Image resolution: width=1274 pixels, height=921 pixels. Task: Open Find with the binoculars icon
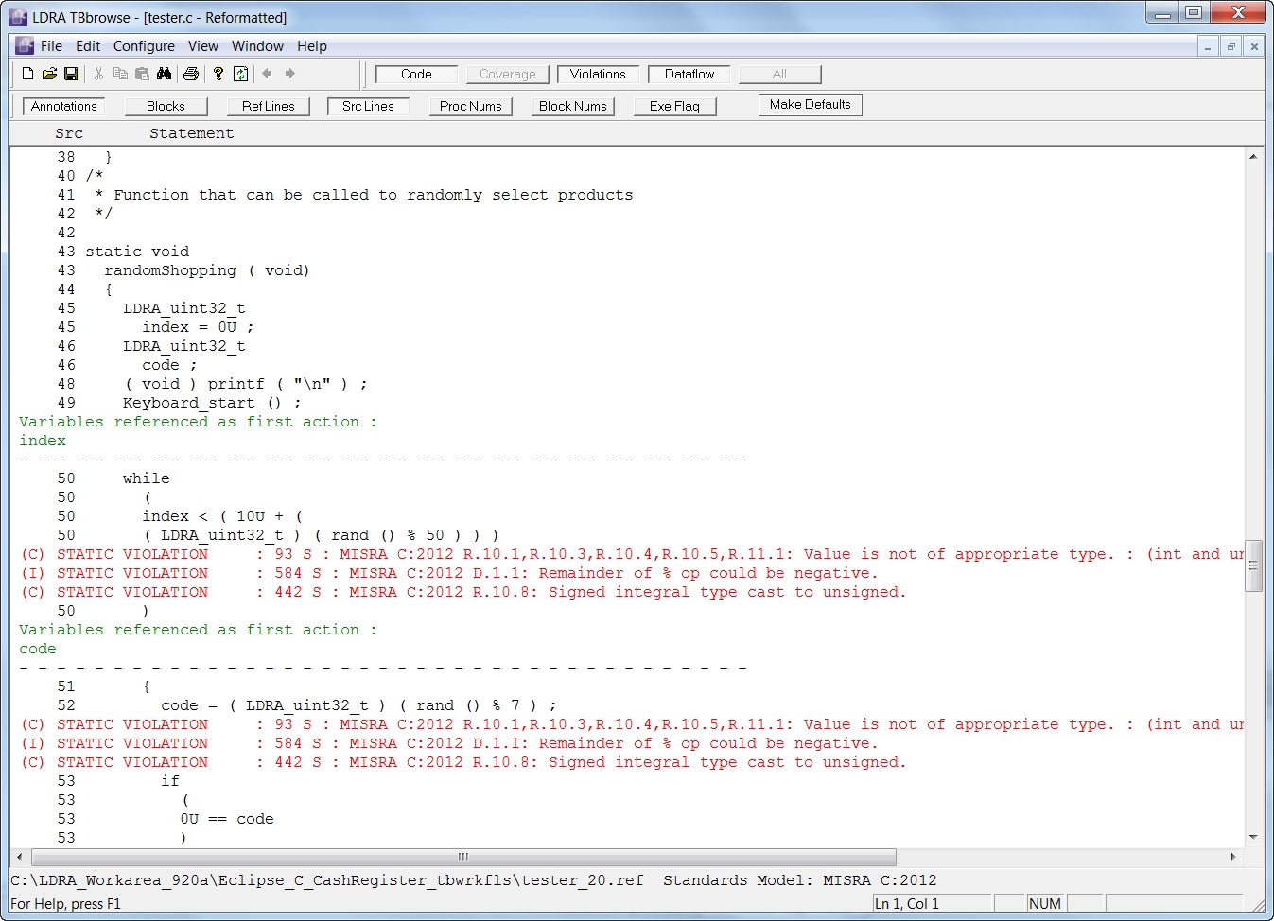click(165, 74)
